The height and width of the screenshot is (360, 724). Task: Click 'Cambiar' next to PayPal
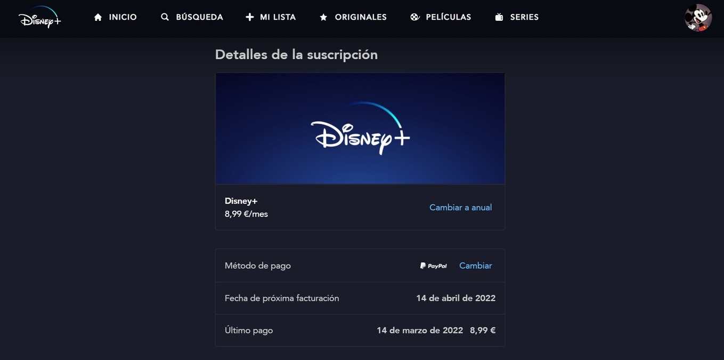point(475,266)
